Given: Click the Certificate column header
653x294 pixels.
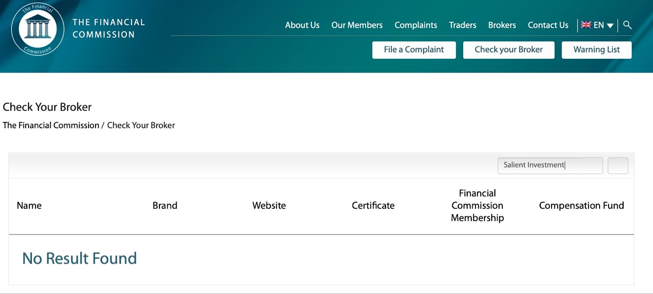Looking at the screenshot, I should pos(373,205).
